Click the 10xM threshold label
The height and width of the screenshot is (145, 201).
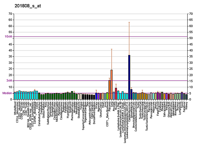8,36
